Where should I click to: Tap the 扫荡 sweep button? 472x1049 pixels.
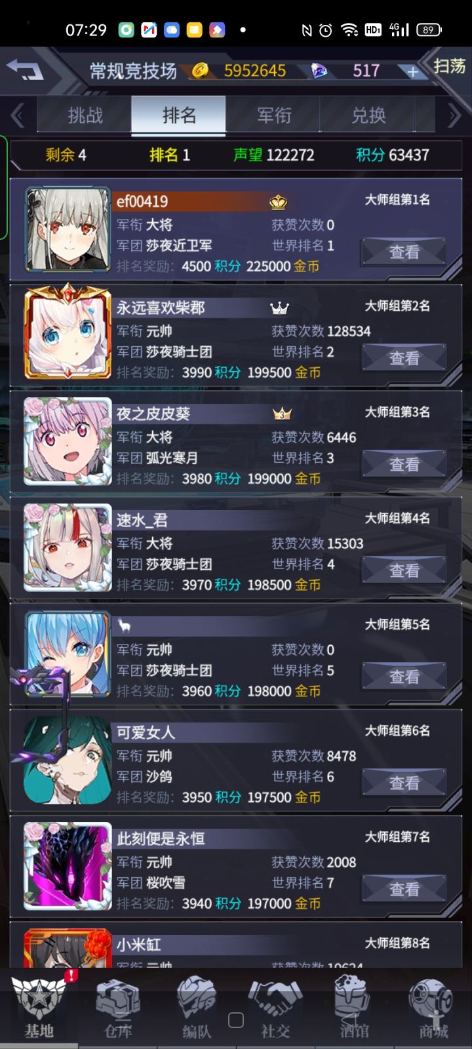(x=449, y=66)
